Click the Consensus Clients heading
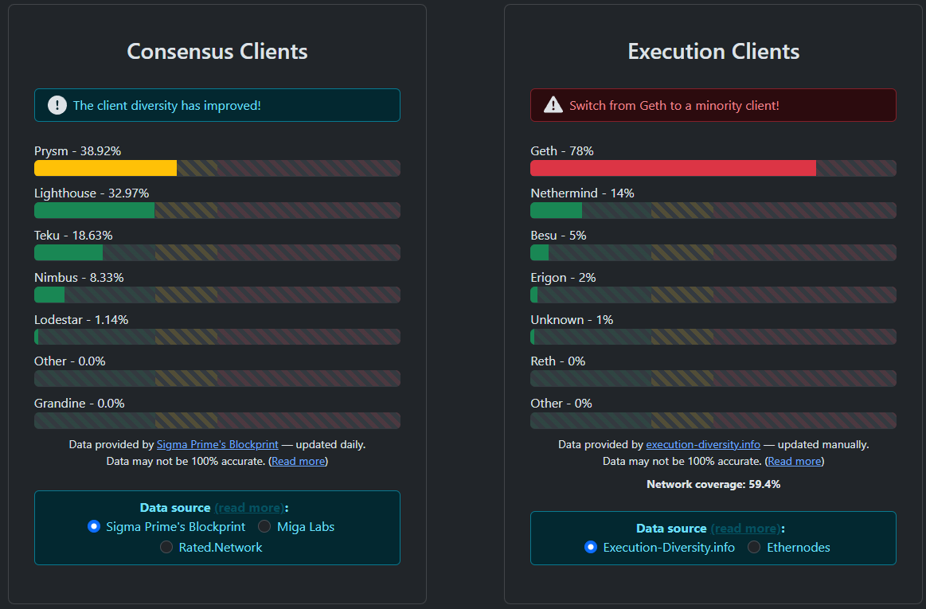The image size is (926, 609). [x=217, y=52]
